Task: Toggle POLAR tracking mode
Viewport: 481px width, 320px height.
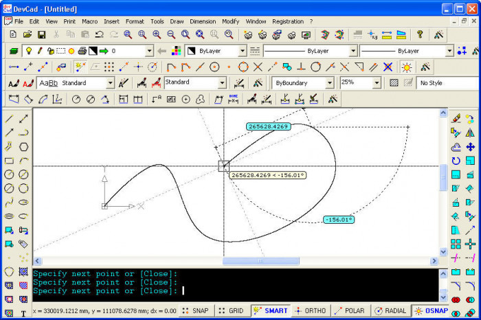Action: click(x=350, y=311)
